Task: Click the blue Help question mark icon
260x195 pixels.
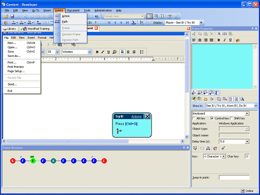Action: [97, 16]
